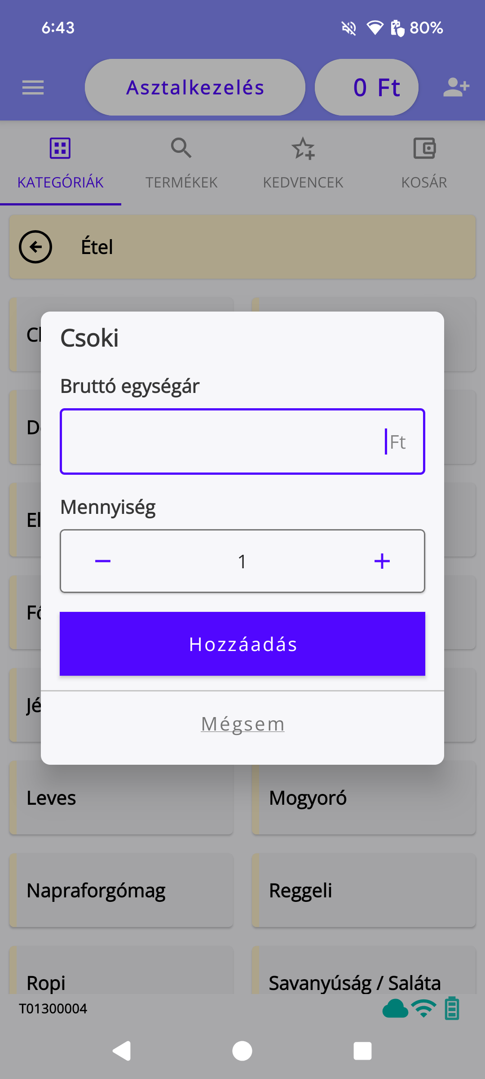Tap the circular home navigation button
The height and width of the screenshot is (1079, 485).
[x=242, y=1051]
